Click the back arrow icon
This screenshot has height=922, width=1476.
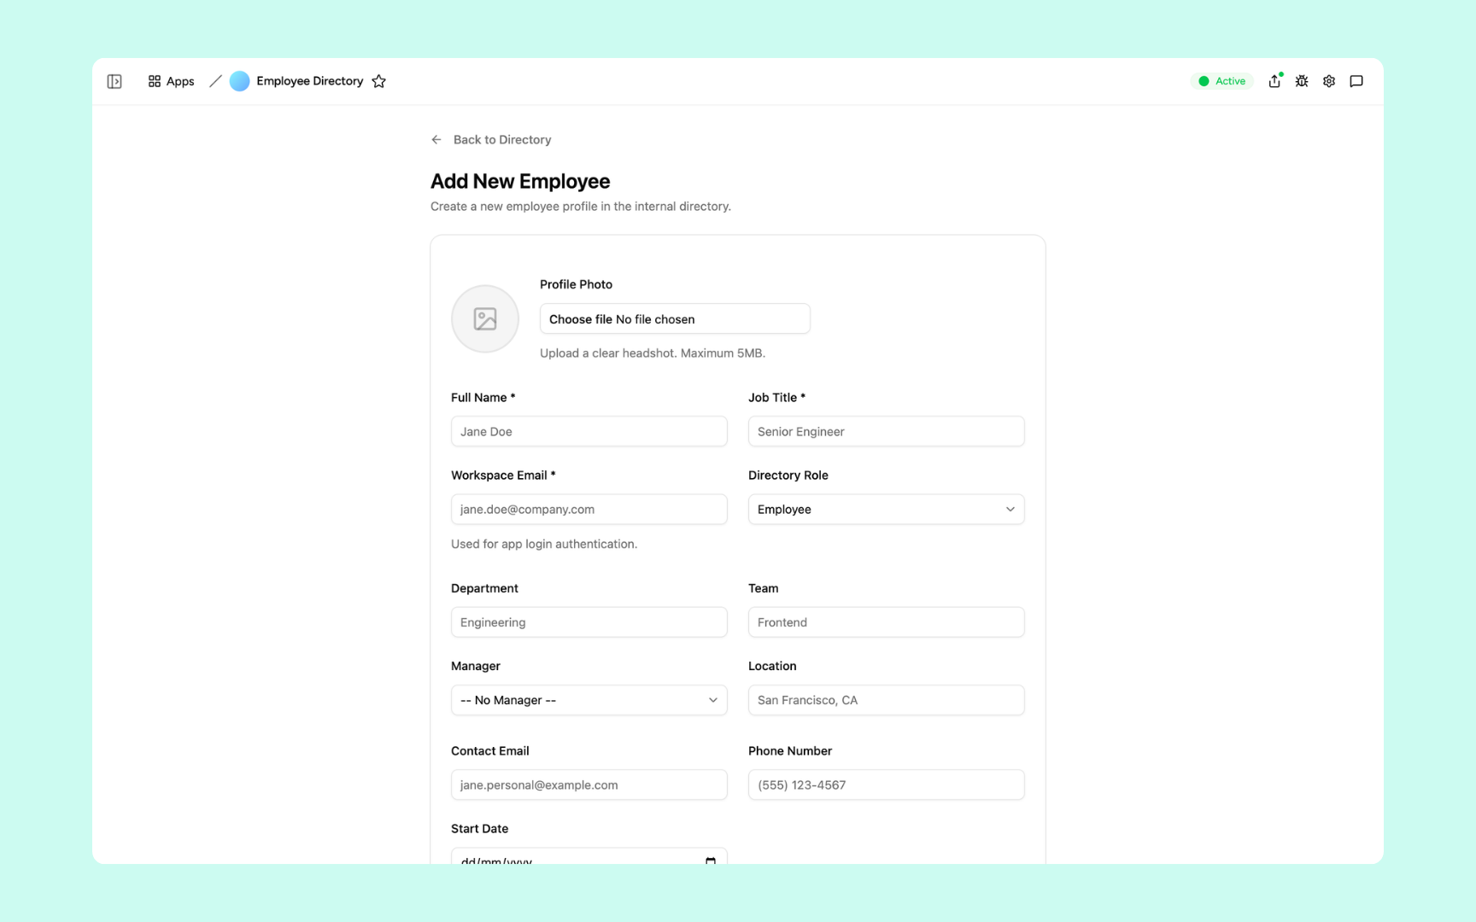[x=436, y=139]
